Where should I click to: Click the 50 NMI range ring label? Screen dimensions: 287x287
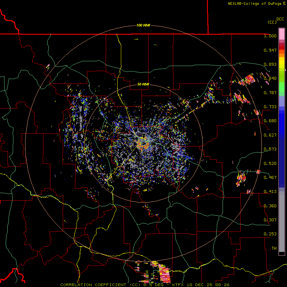143,84
